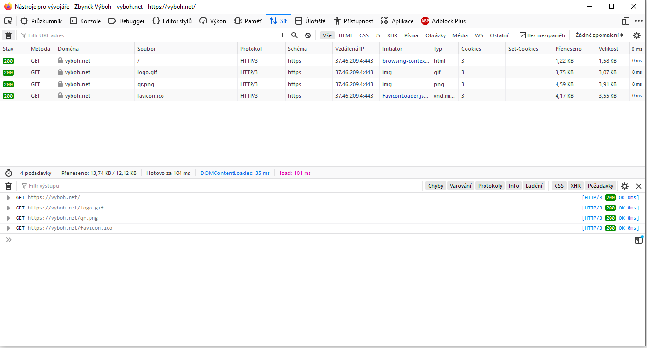This screenshot has height=348, width=647.
Task: Select the Síť network tab
Action: [x=278, y=21]
